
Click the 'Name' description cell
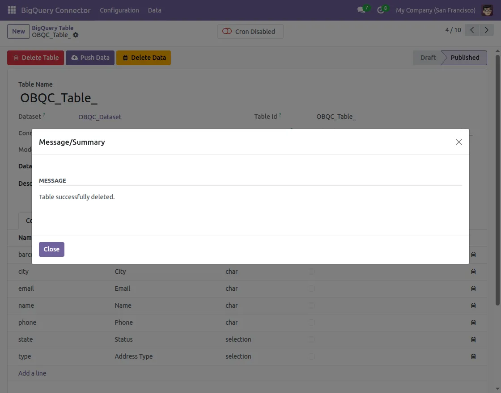[x=123, y=305]
